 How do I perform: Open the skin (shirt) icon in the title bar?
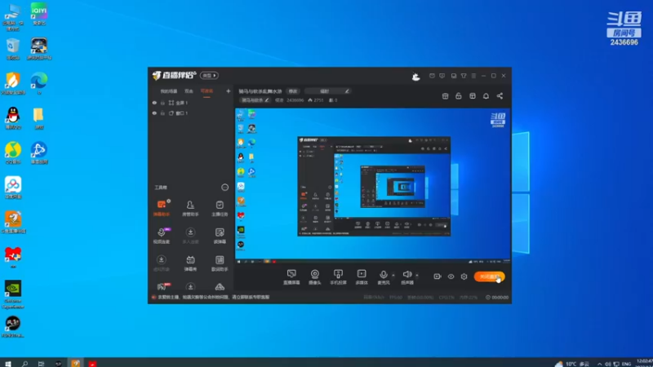coord(464,76)
